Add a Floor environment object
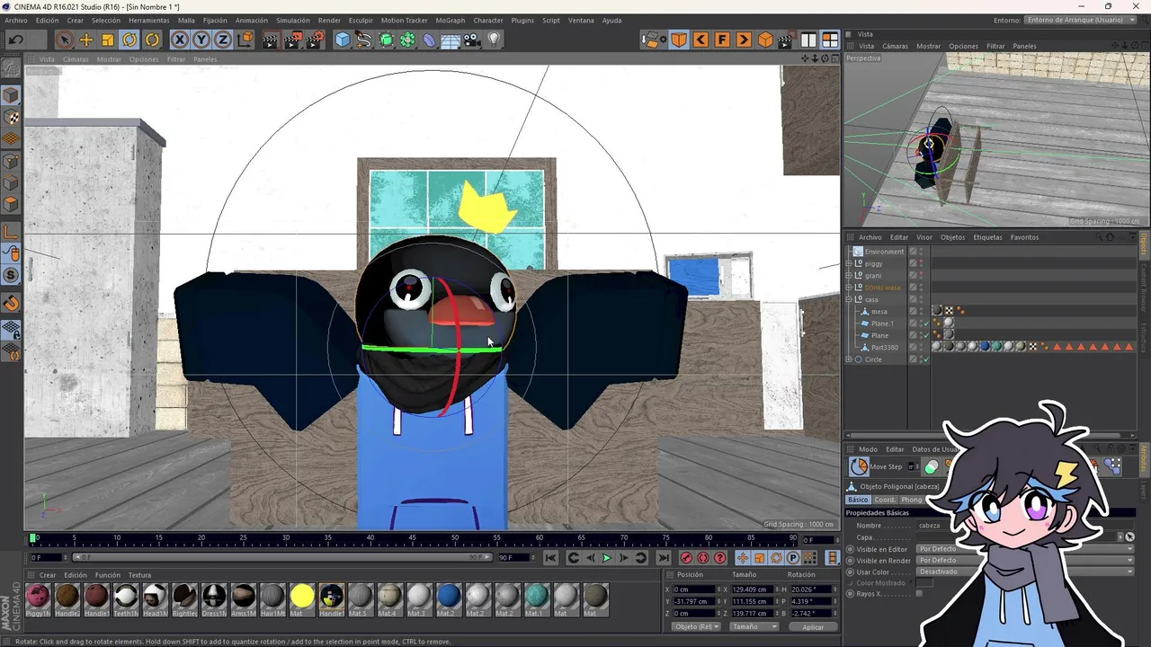The image size is (1151, 647). point(451,40)
